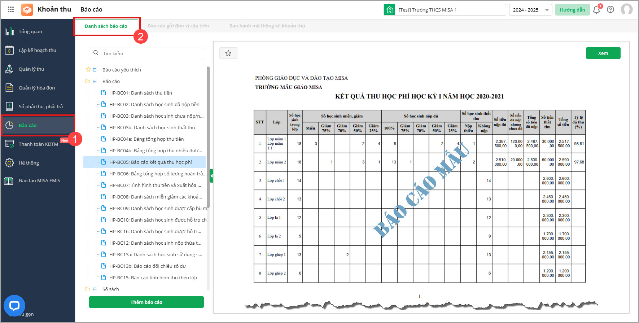
Task: Click the search magnifier icon
Action: [x=96, y=53]
